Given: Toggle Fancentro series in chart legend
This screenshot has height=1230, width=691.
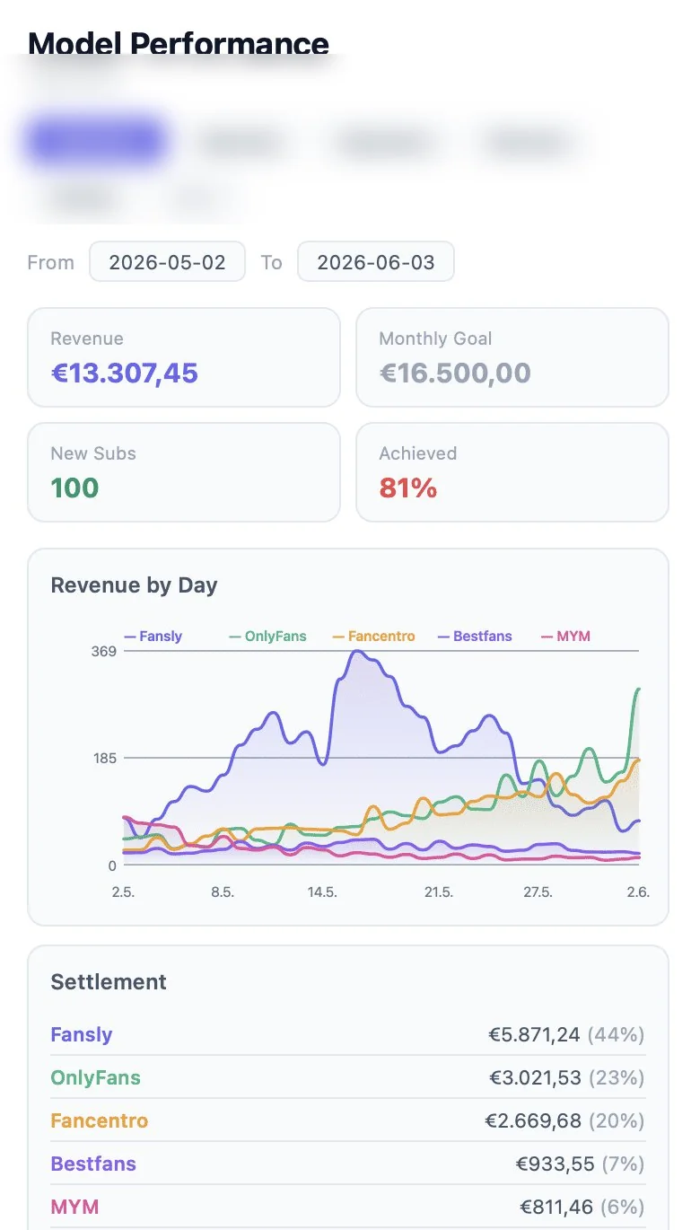Looking at the screenshot, I should point(373,637).
